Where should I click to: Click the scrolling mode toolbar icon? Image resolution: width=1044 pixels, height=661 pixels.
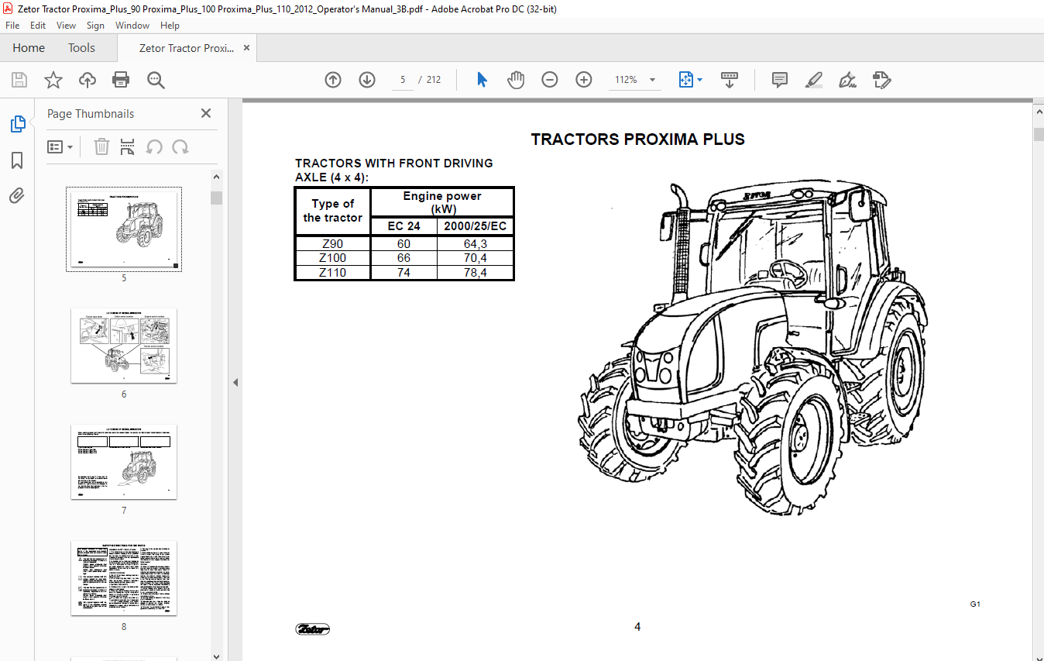coord(730,80)
